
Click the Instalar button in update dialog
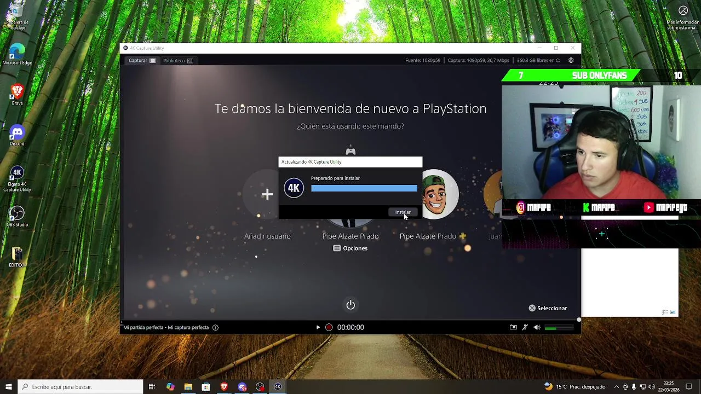point(403,212)
